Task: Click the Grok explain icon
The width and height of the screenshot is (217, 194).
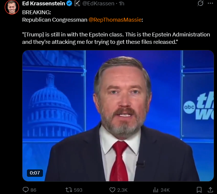Action: (200, 3)
